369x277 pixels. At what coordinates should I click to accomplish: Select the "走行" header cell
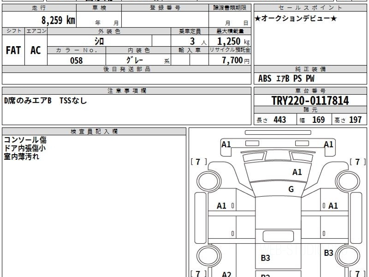pos(39,8)
